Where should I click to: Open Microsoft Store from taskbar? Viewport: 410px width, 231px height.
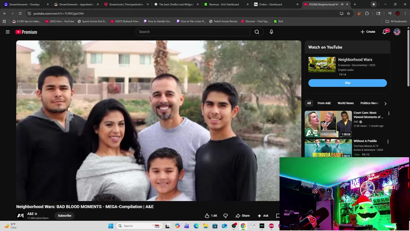pyautogui.click(x=215, y=226)
